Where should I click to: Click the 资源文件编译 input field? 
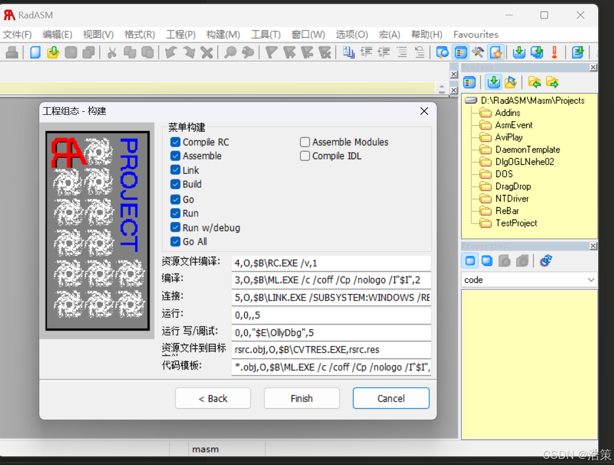331,263
